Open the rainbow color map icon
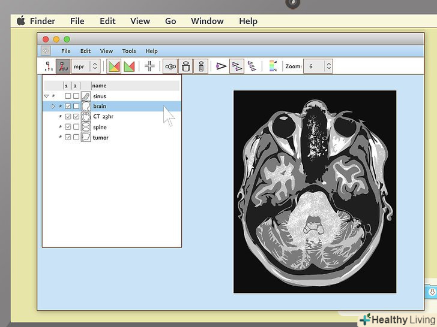The width and height of the screenshot is (437, 327). (273, 66)
